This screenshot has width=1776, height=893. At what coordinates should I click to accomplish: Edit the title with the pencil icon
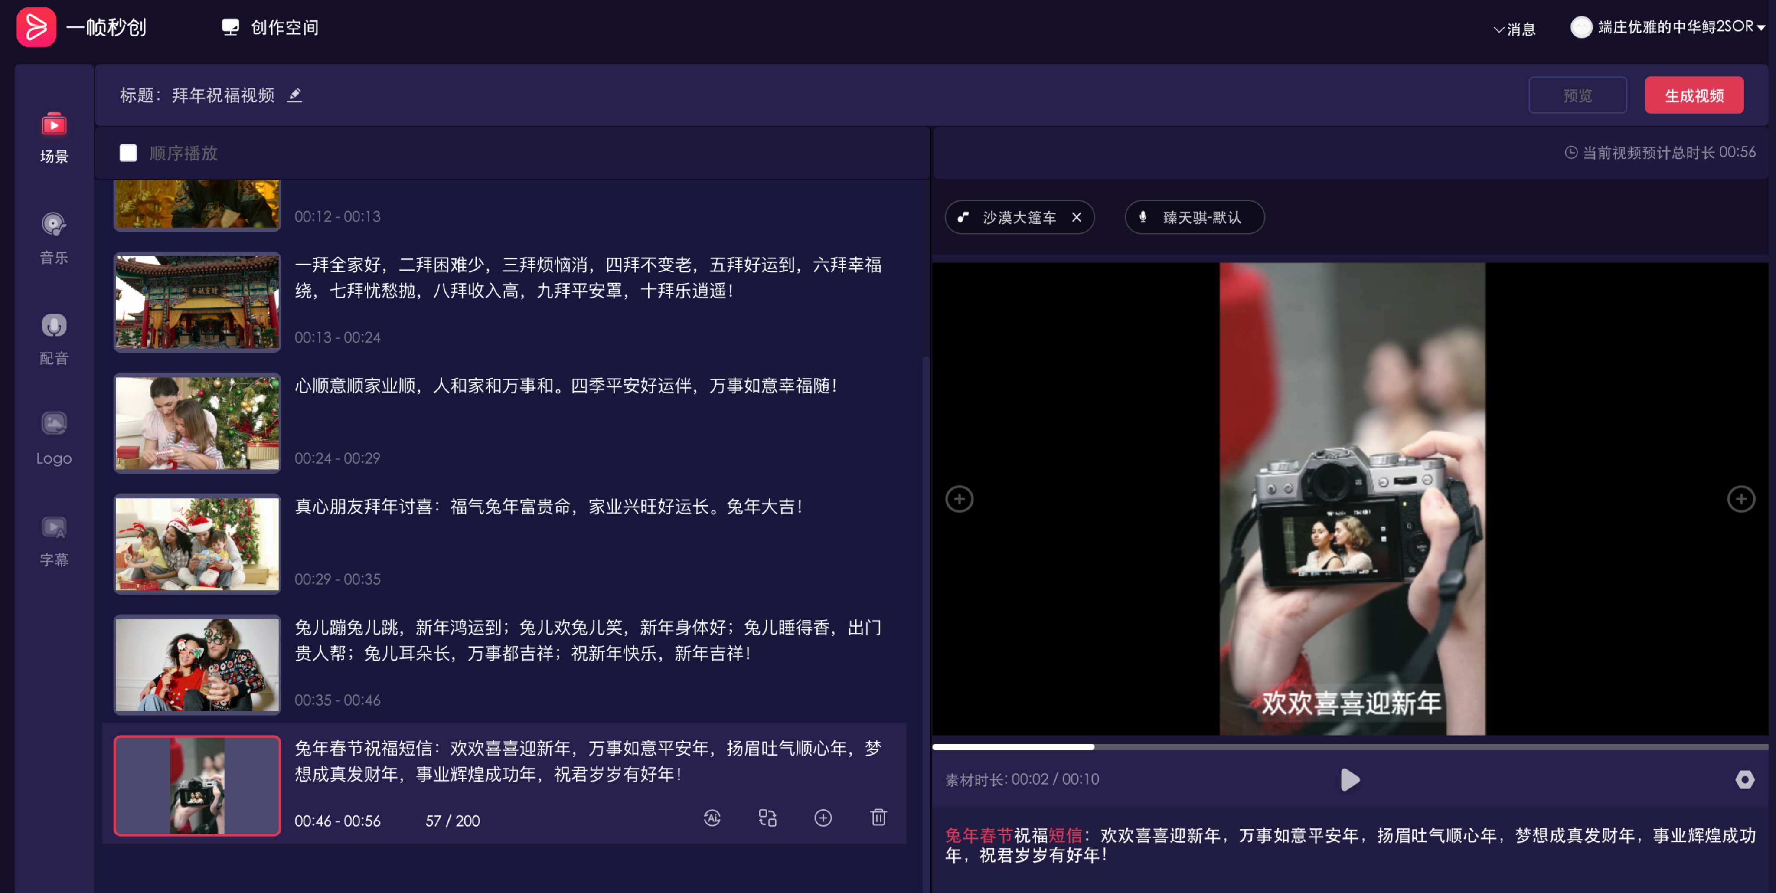click(295, 95)
